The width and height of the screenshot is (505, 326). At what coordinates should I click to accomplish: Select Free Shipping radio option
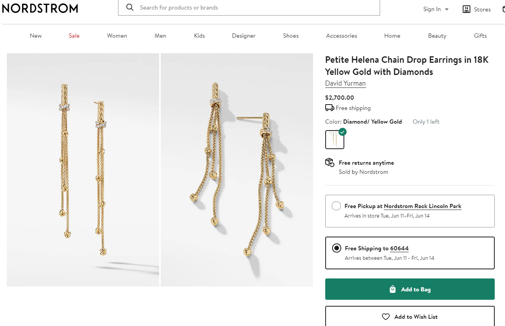click(336, 248)
